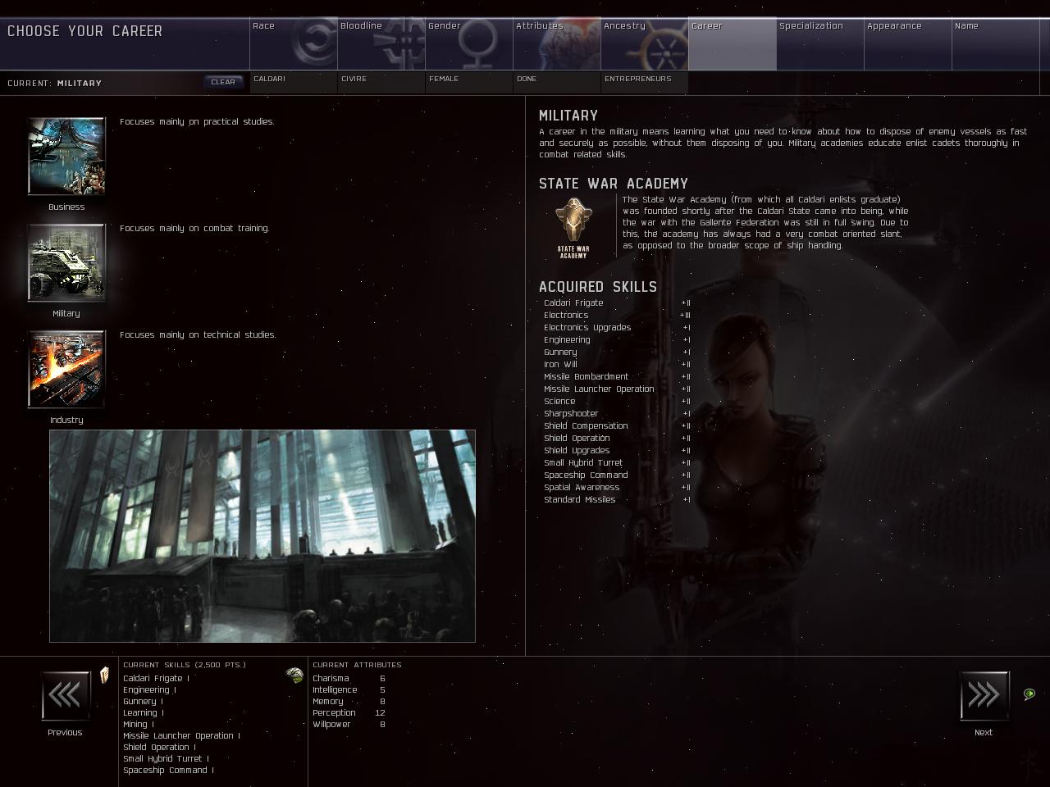The image size is (1050, 787).
Task: Click the ENTREPRENEURS ancestry summary label
Action: (x=638, y=79)
